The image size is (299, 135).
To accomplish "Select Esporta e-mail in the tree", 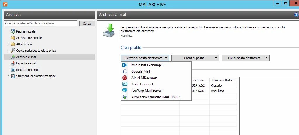I will (26, 63).
